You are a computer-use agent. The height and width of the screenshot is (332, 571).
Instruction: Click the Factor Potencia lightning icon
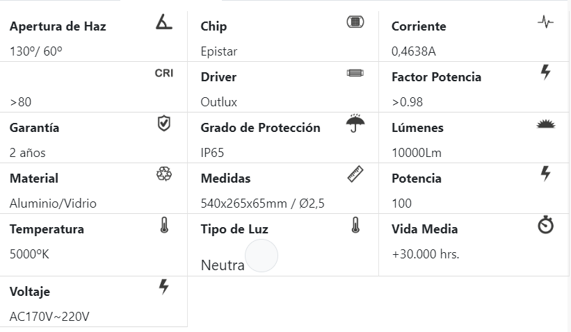tap(546, 72)
